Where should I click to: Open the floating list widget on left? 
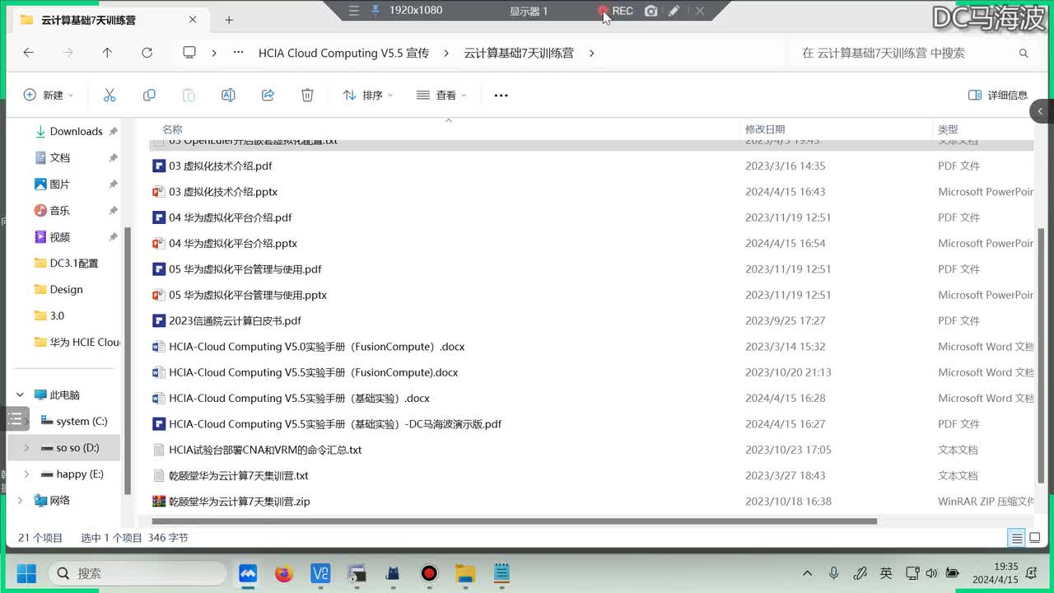pyautogui.click(x=16, y=418)
